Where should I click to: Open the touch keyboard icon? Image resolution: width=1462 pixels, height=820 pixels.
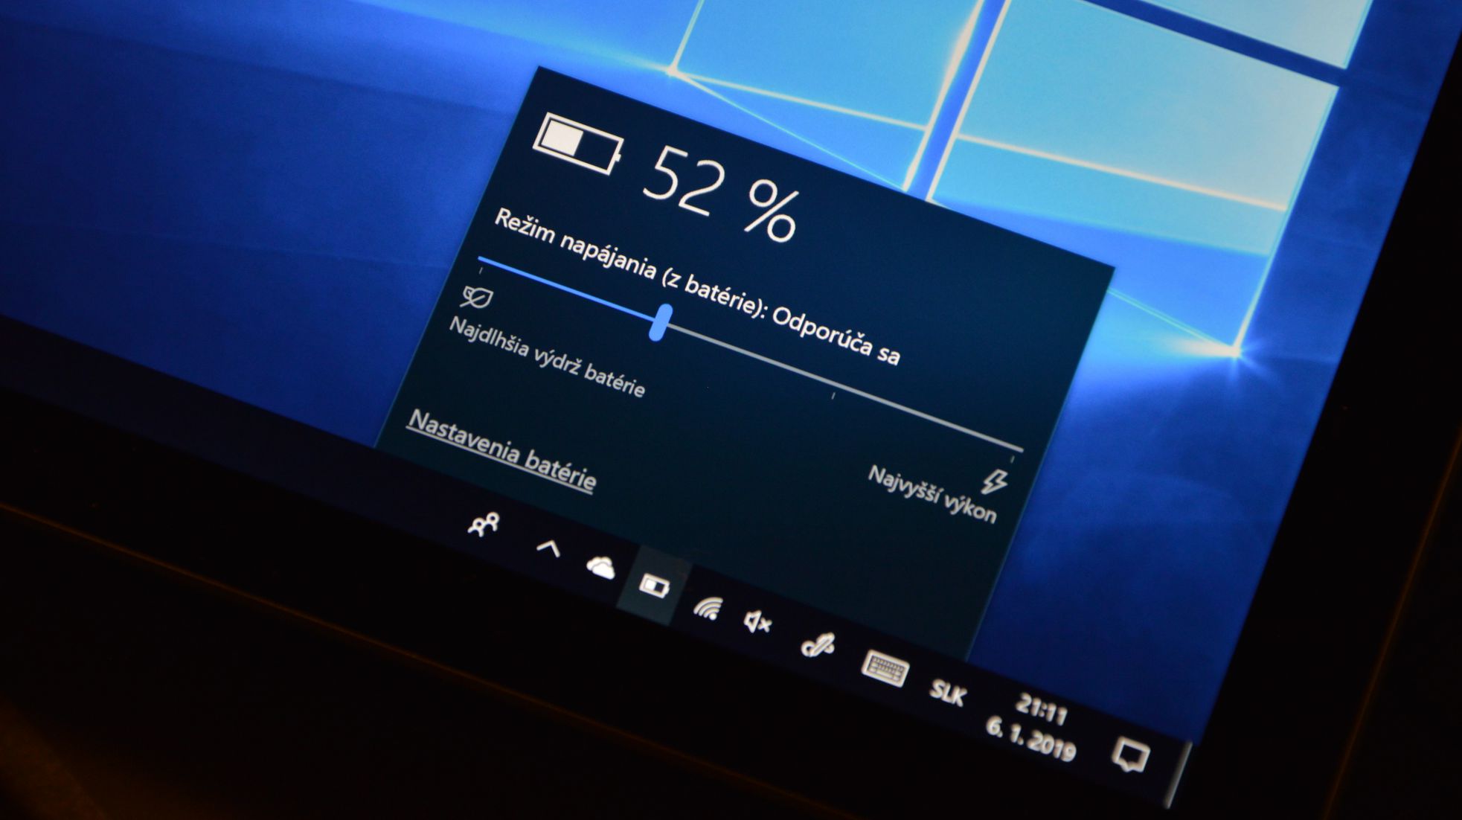885,668
